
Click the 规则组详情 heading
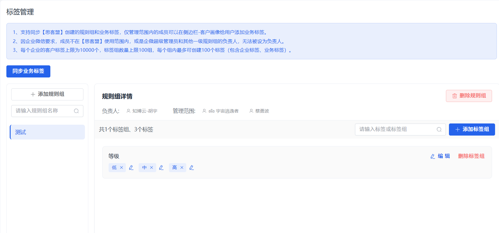tap(117, 97)
